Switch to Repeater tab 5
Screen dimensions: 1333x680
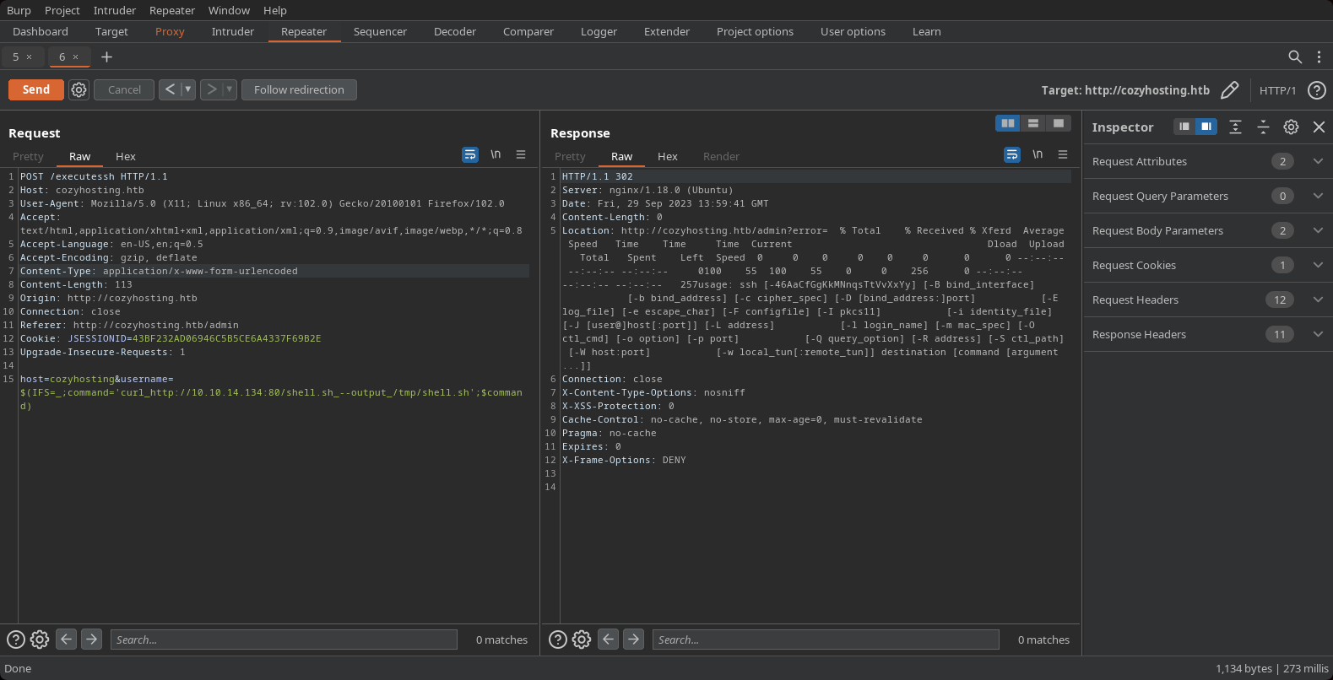pos(15,57)
